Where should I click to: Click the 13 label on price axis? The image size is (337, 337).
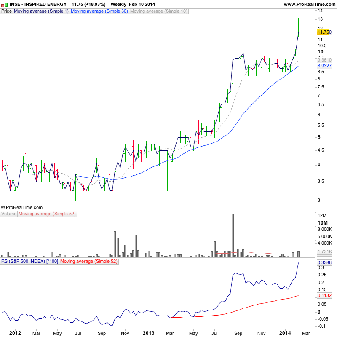click(320, 19)
